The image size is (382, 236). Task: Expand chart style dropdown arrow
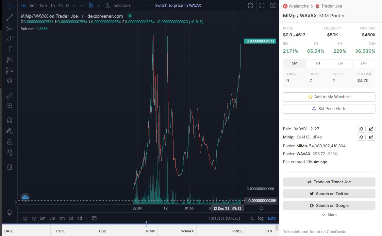coord(99,5)
